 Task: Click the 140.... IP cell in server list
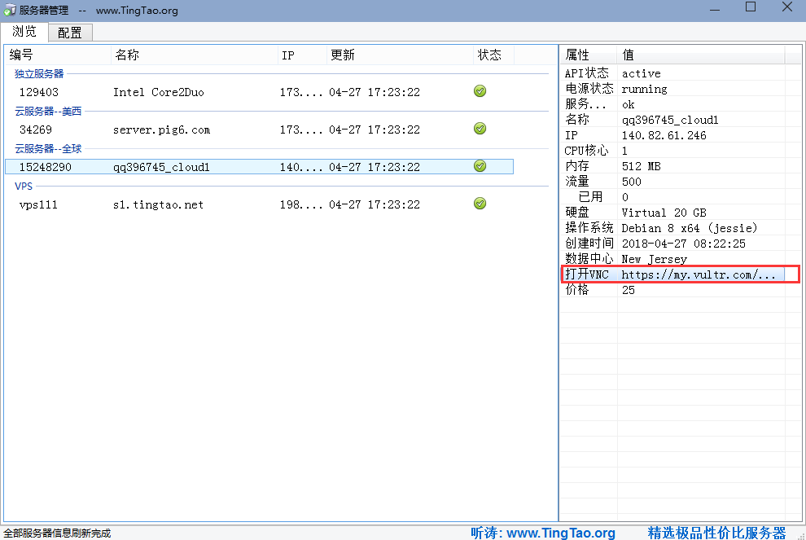pos(301,167)
